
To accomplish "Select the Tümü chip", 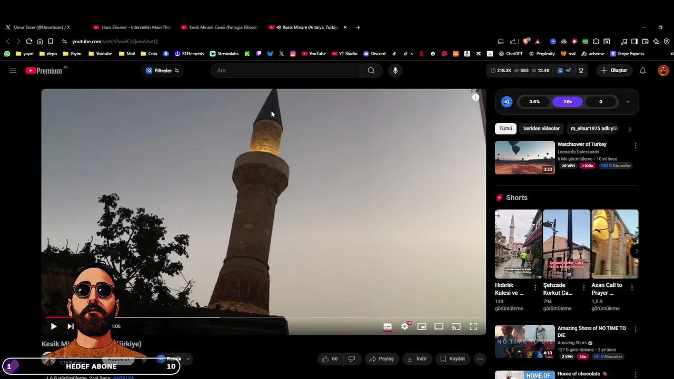I will pos(506,128).
